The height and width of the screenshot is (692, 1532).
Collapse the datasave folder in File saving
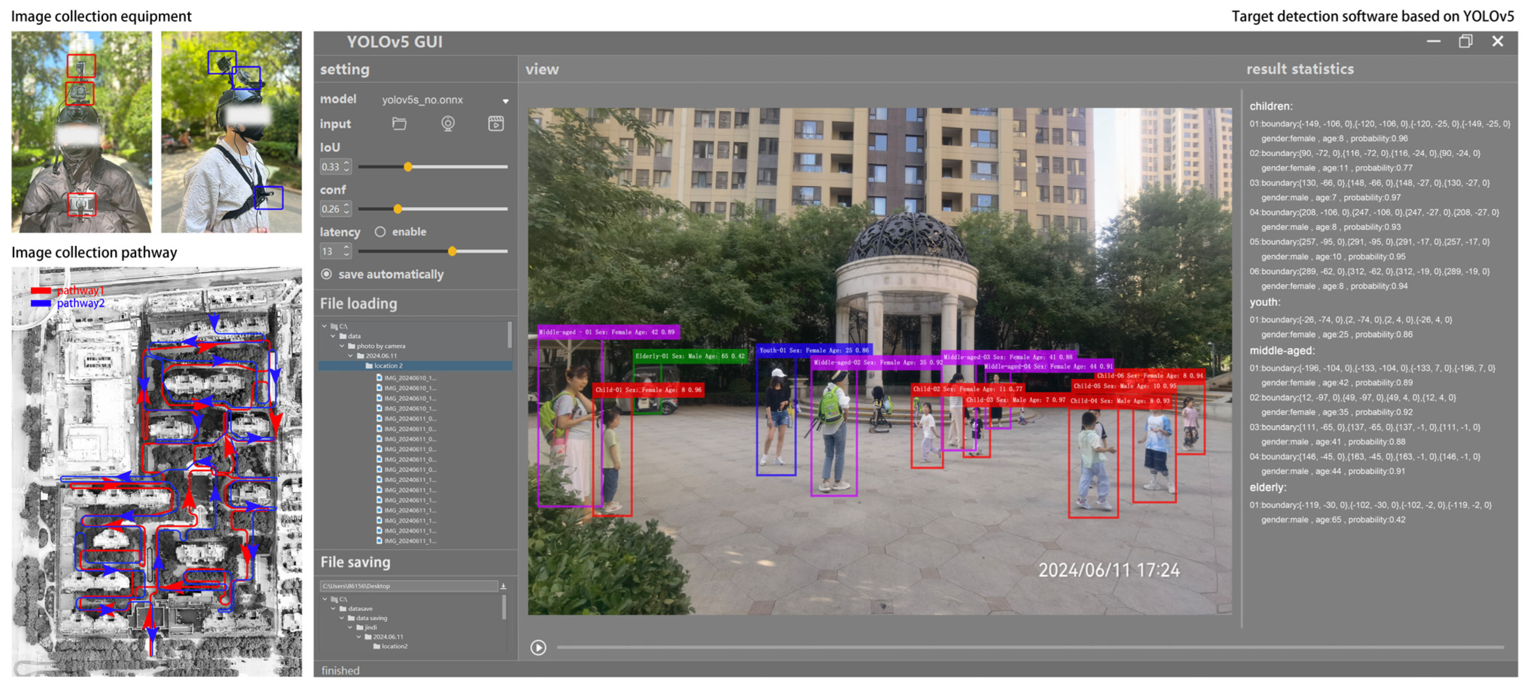click(334, 609)
